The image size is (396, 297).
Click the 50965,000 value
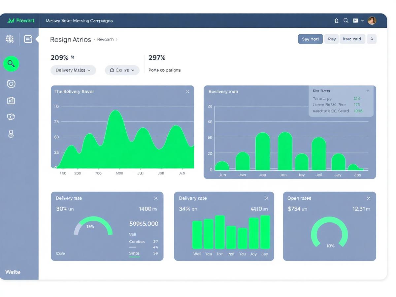[144, 224]
